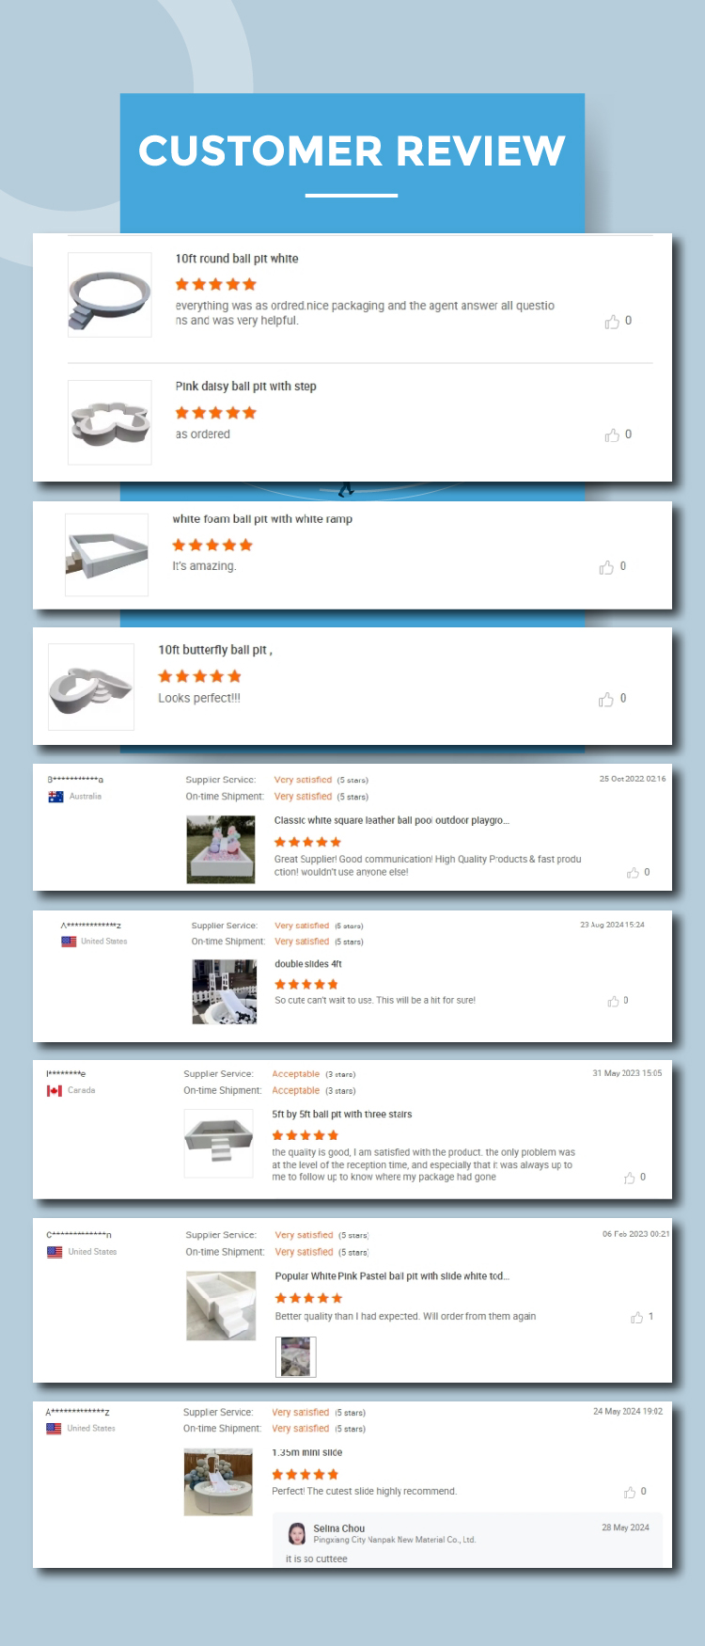The height and width of the screenshot is (1646, 705).
Task: View customer photo attached to Pastel ball pit review
Action: 296,1356
